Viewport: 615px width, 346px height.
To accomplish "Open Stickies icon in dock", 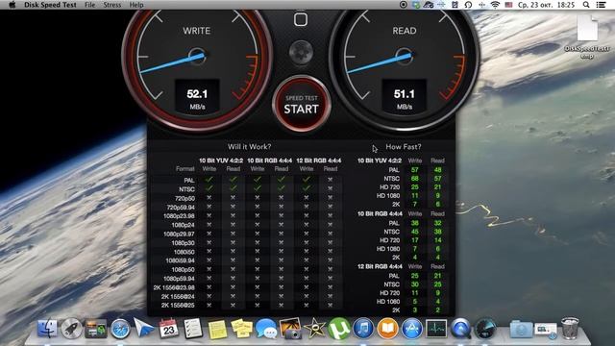I will [x=241, y=329].
